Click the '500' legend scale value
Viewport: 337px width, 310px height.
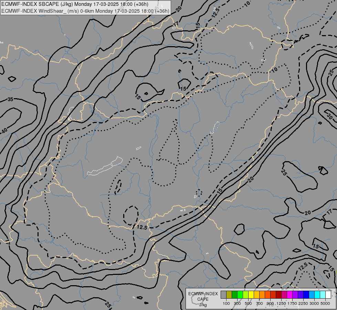pyautogui.click(x=248, y=303)
